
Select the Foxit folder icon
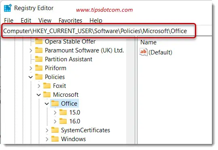(x=47, y=85)
